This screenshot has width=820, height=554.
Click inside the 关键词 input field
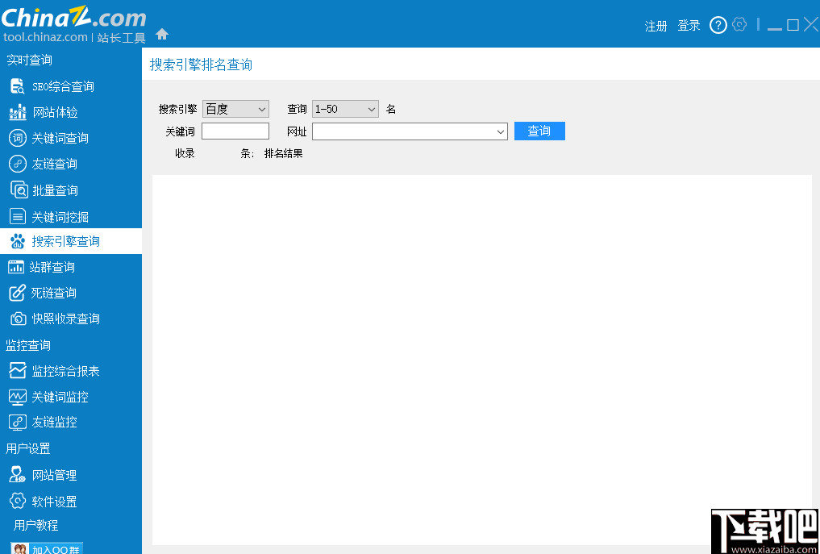click(235, 131)
